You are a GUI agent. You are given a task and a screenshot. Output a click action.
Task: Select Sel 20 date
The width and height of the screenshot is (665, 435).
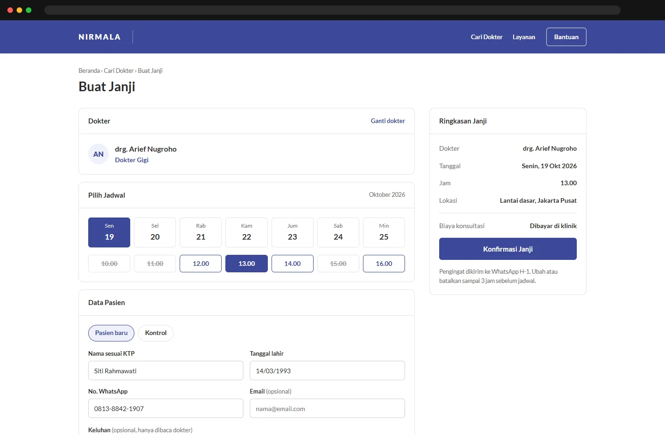click(x=155, y=232)
